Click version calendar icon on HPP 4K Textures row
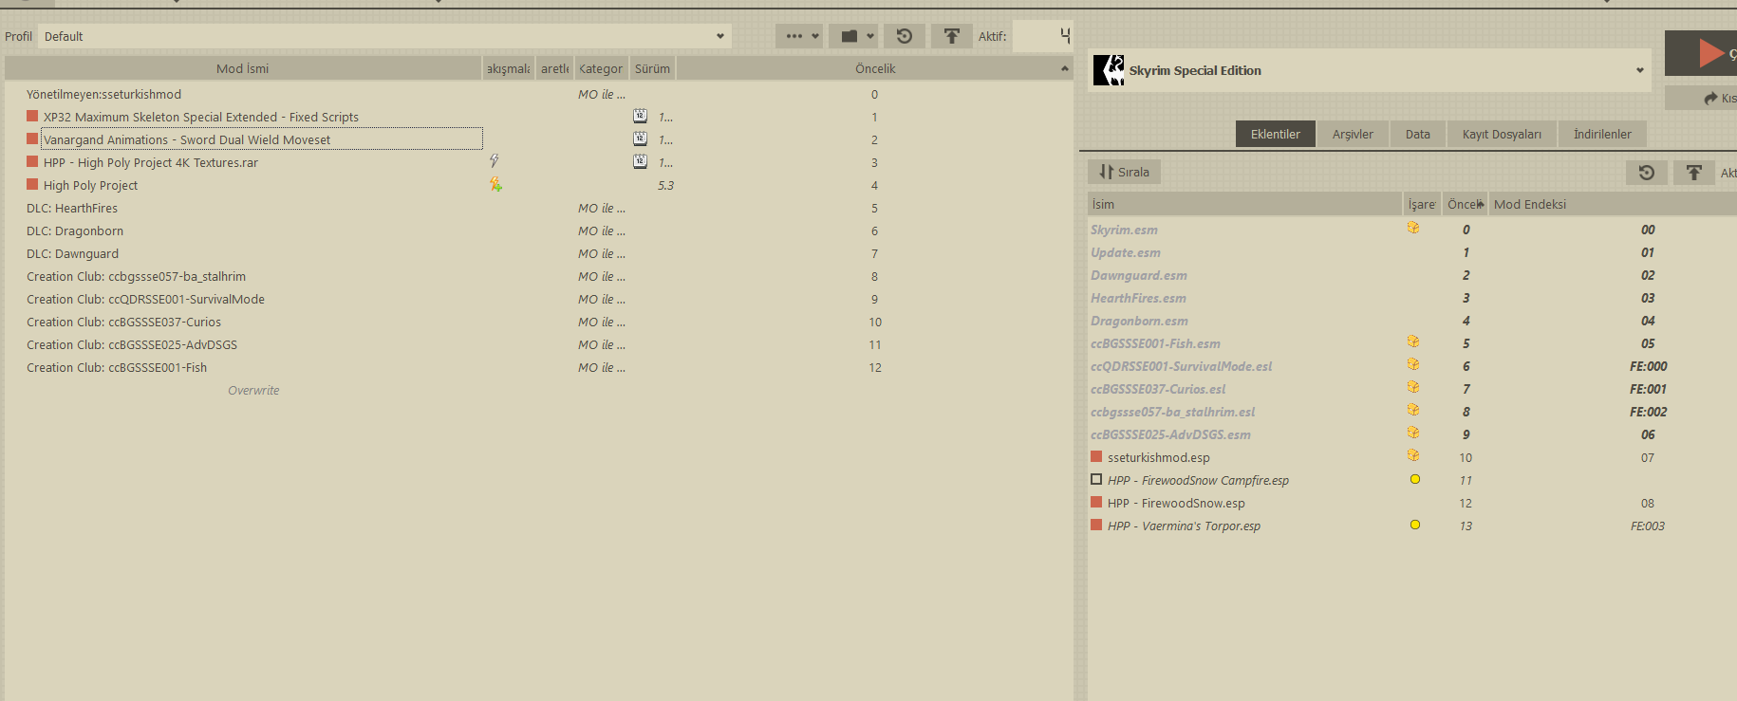Viewport: 1737px width, 701px height. (x=641, y=161)
